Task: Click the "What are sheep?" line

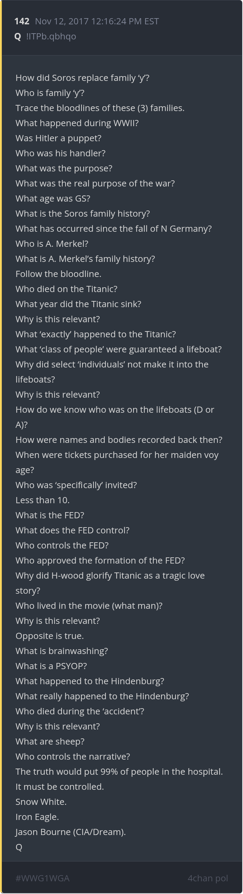Action: click(50, 741)
